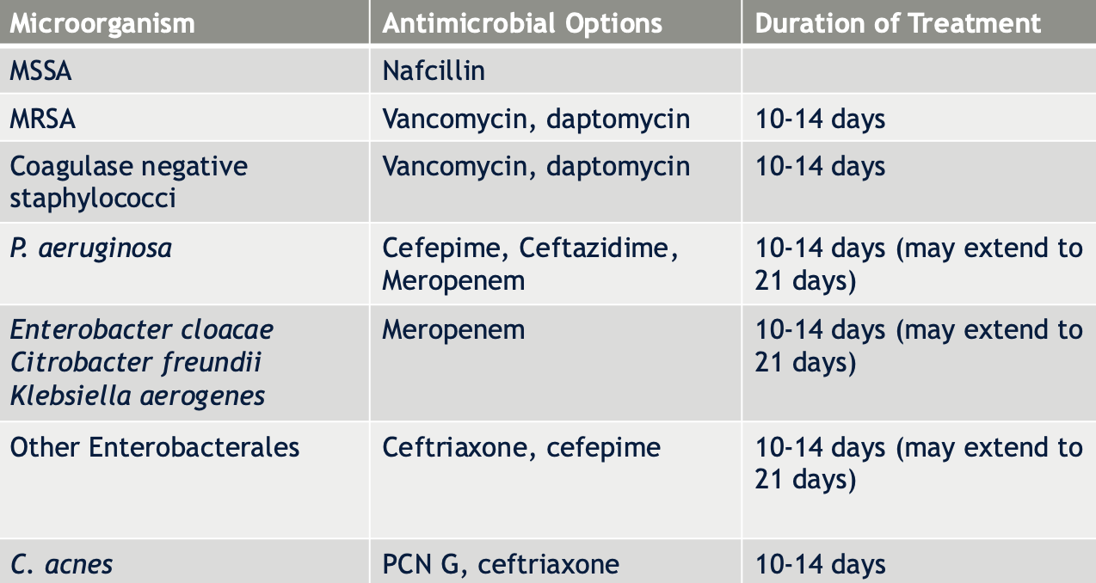The height and width of the screenshot is (583, 1096).
Task: Click the duration cell for P. aeruginosa
Action: coord(919,264)
